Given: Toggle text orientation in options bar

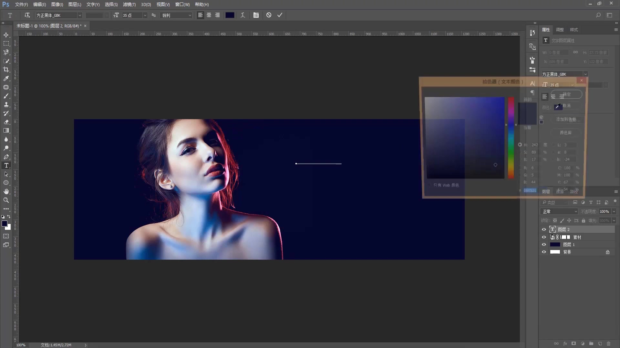Looking at the screenshot, I should tap(27, 15).
